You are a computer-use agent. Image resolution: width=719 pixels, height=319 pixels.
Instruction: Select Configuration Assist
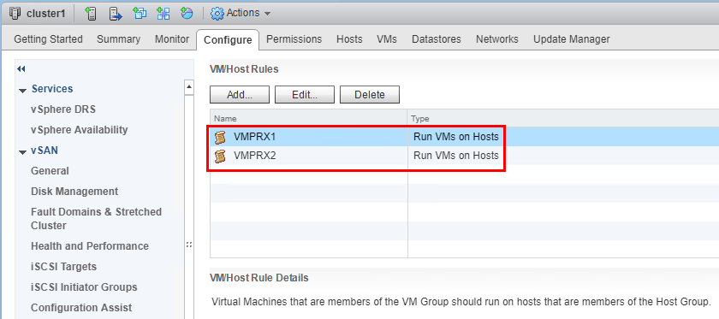tap(81, 308)
